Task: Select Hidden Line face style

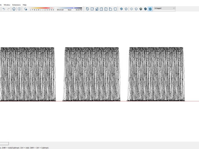Action: 136,9
